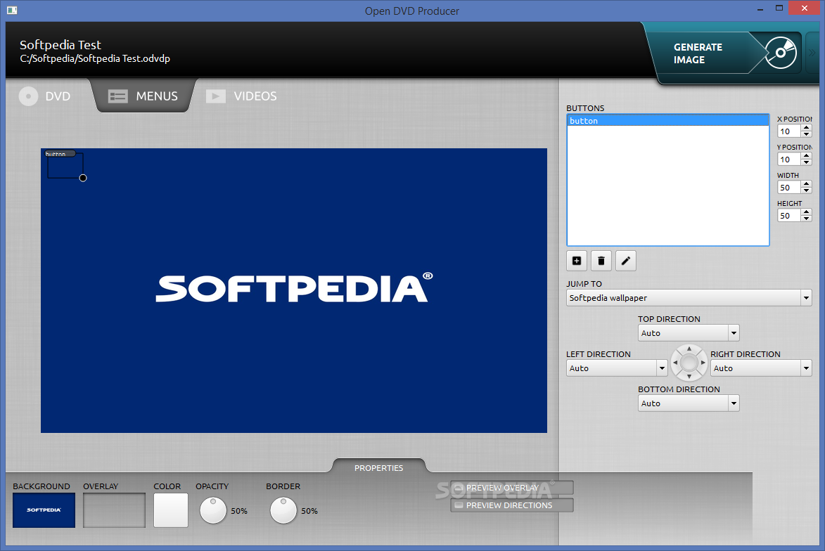Collapse the PROPERTIES panel tab
This screenshot has width=825, height=551.
point(379,467)
